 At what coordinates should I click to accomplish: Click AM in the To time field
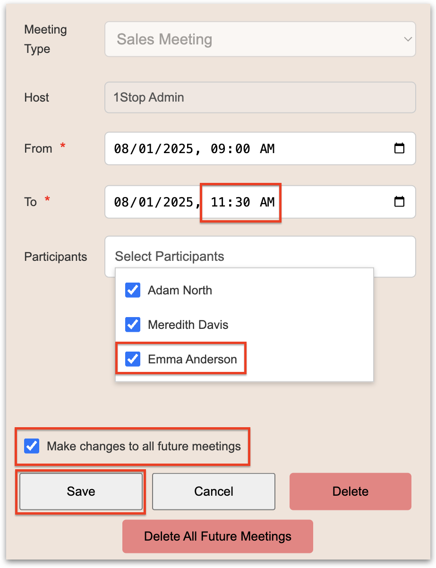point(267,202)
